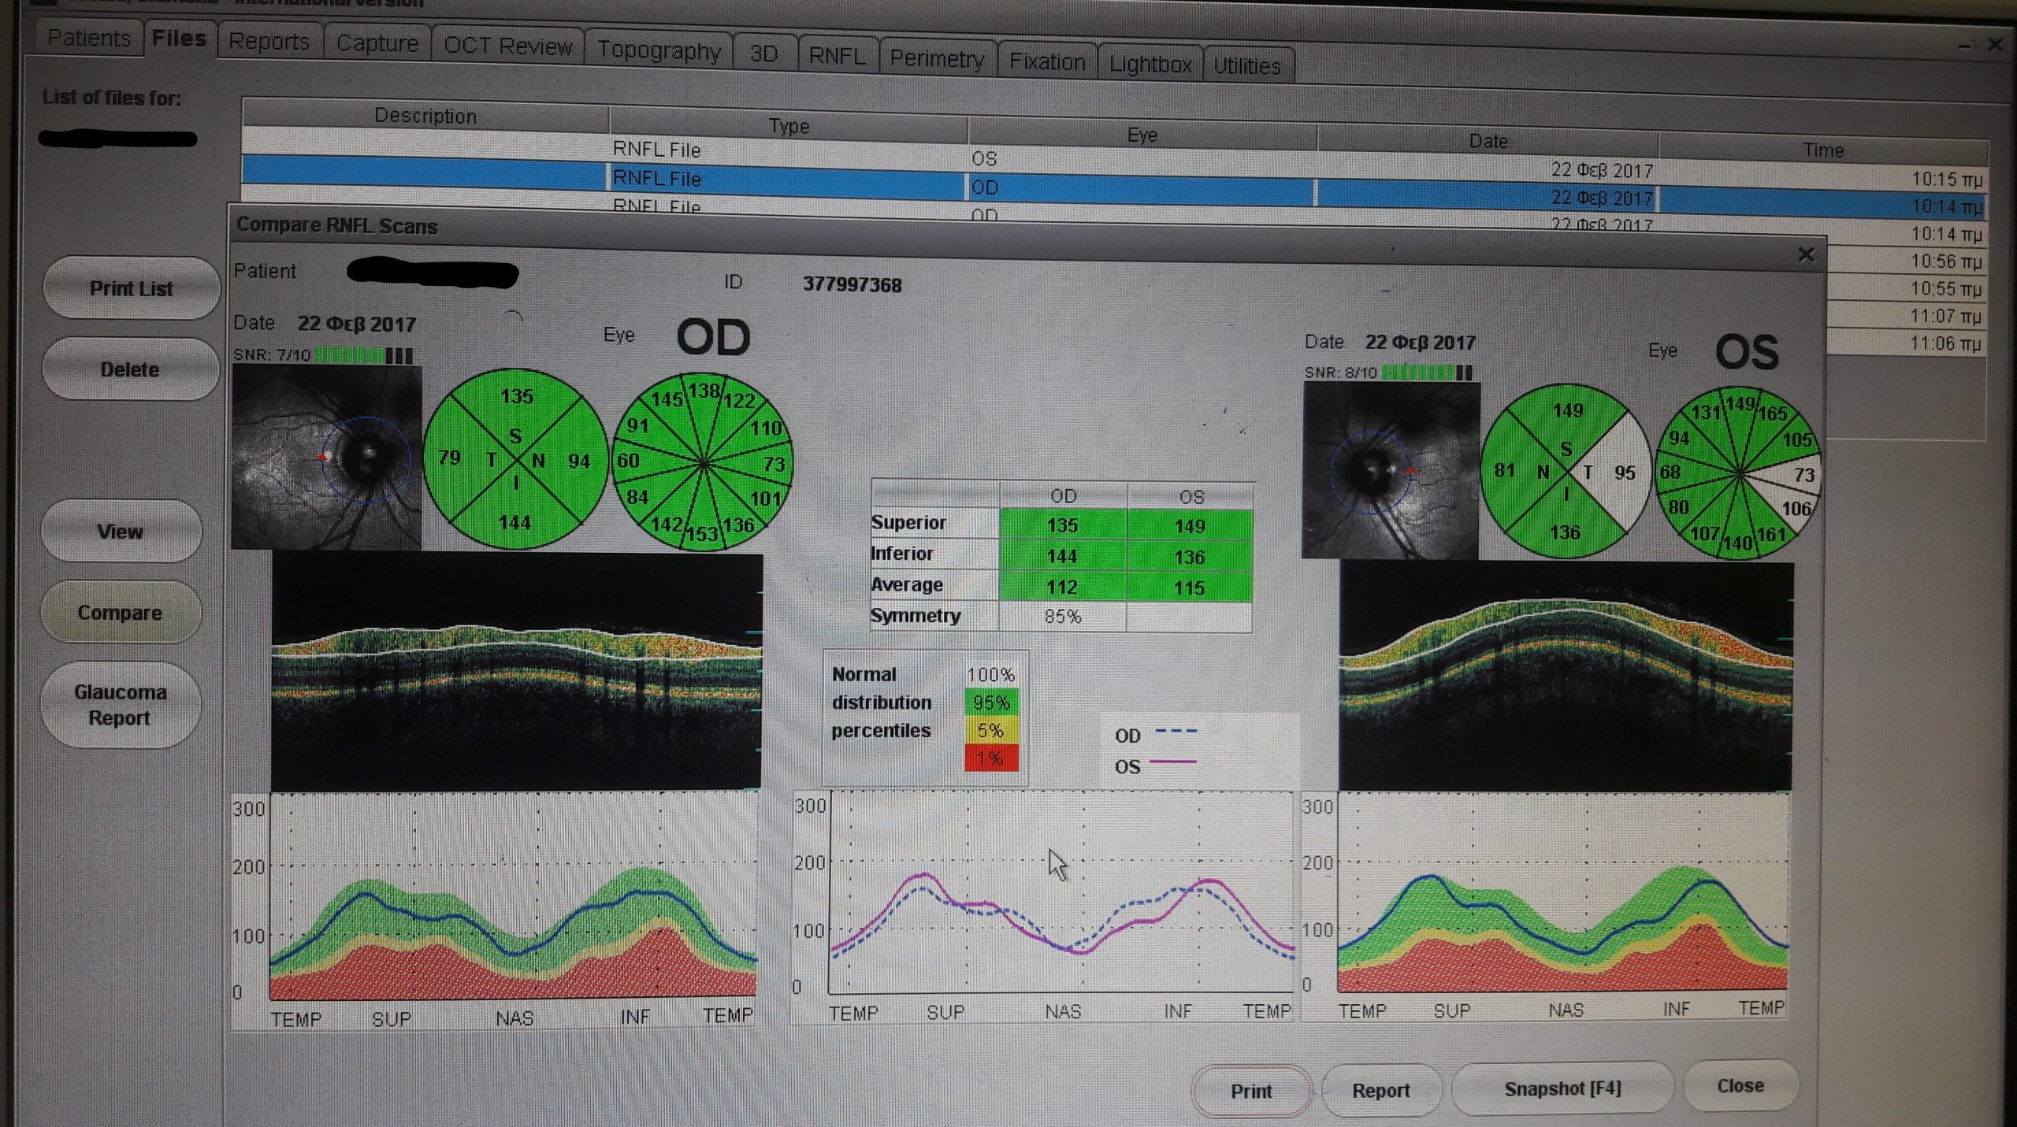Open the OCT Review tab
2017x1127 pixels.
click(507, 46)
